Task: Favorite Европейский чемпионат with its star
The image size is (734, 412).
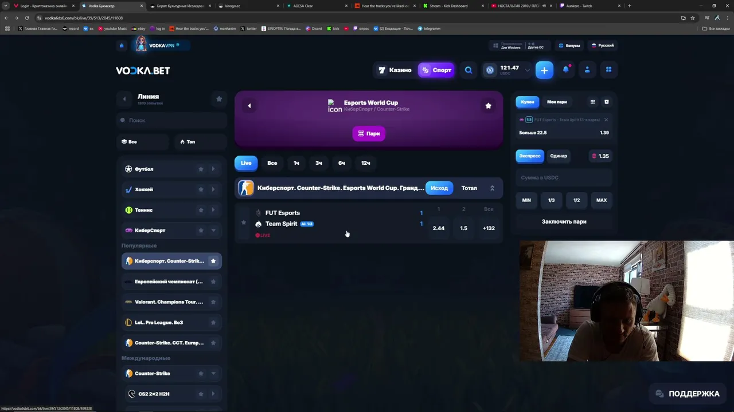Action: coord(213,282)
